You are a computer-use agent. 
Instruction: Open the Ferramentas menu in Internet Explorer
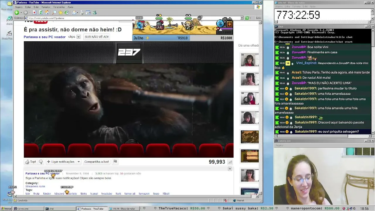59,7
